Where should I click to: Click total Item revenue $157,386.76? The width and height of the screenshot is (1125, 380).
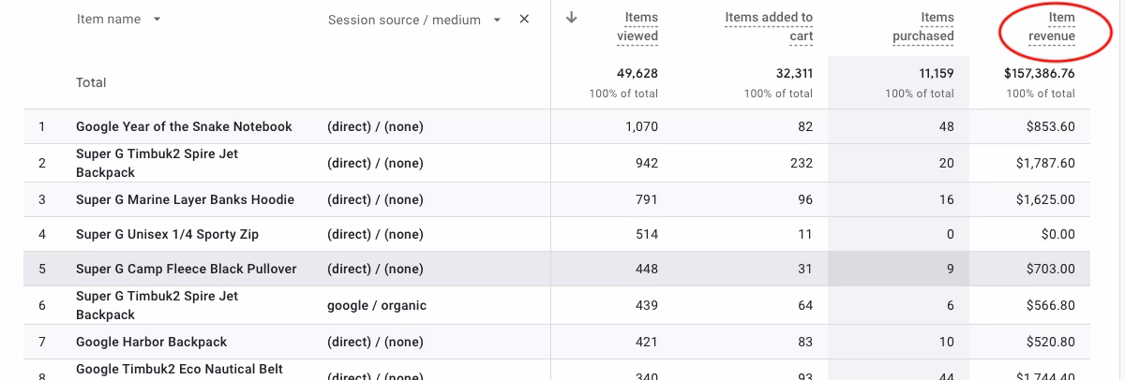click(1039, 73)
